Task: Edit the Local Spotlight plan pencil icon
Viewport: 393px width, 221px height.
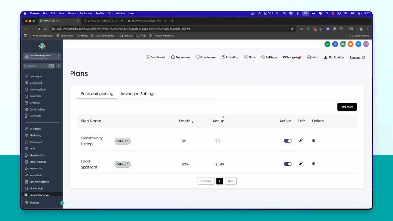Action: 300,164
